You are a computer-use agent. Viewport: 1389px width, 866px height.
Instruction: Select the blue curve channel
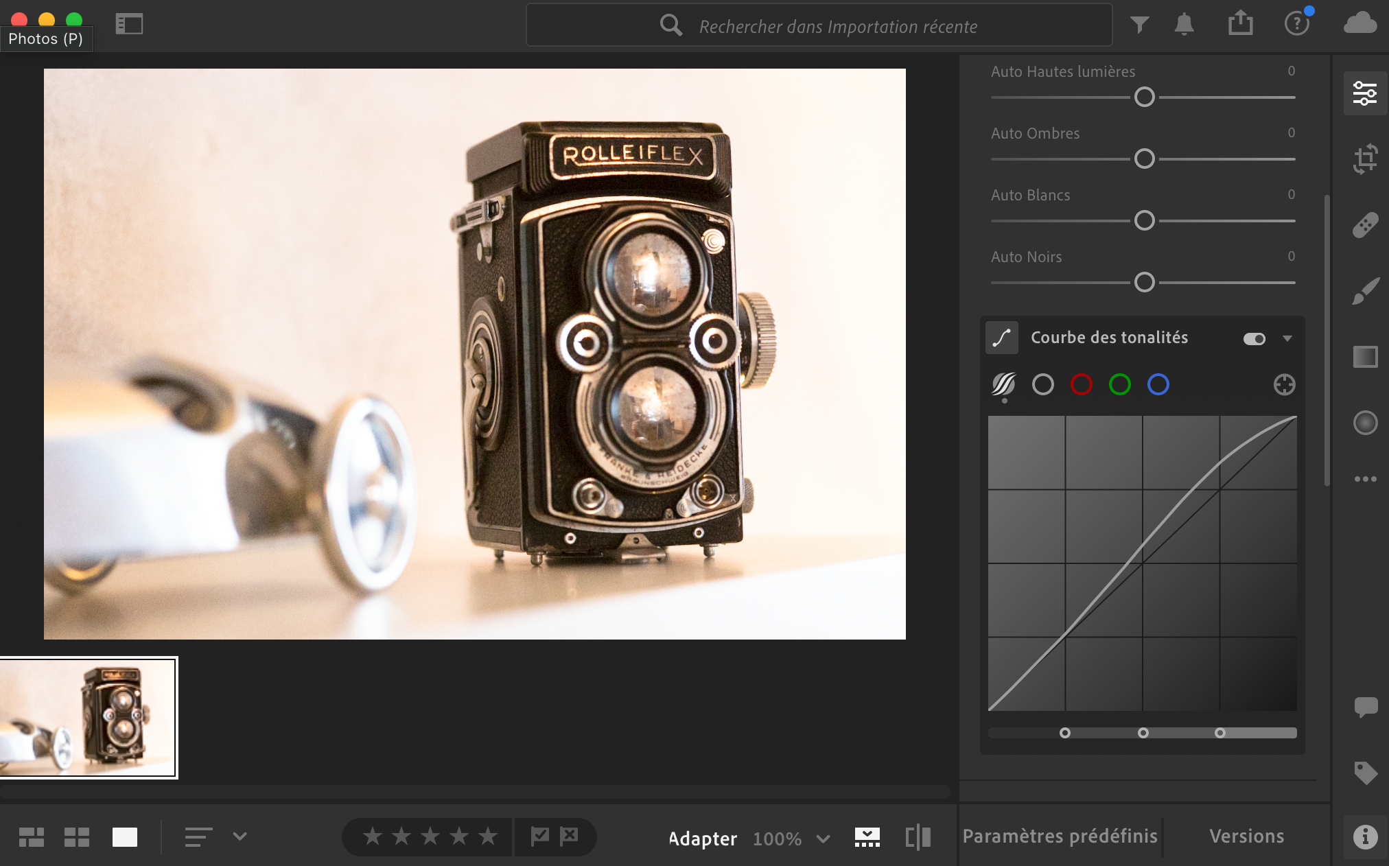click(x=1158, y=384)
